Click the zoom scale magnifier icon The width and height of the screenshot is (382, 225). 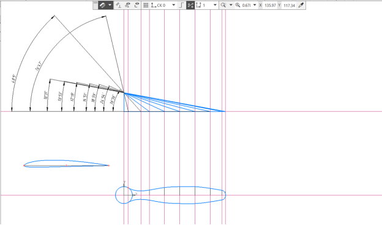pos(238,5)
